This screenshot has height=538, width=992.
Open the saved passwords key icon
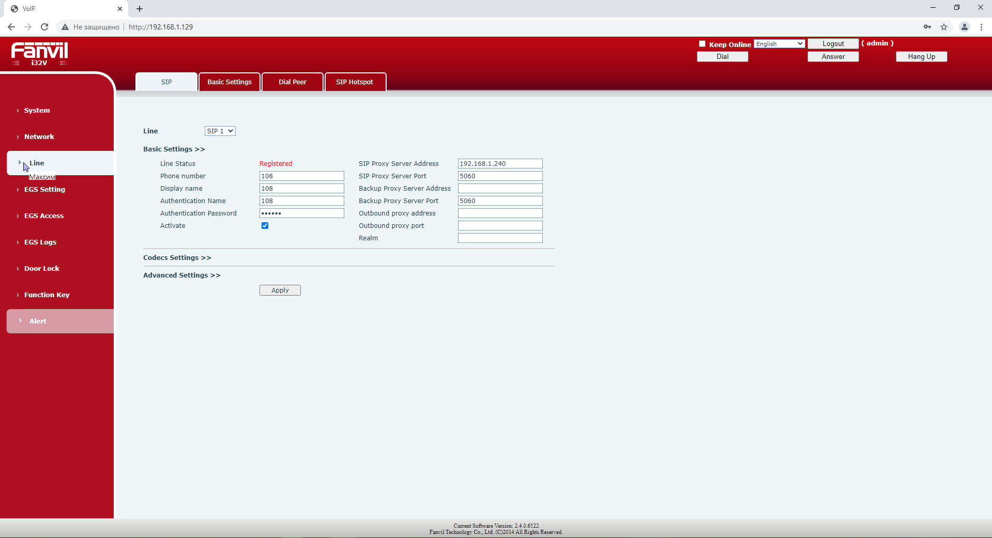click(x=927, y=27)
